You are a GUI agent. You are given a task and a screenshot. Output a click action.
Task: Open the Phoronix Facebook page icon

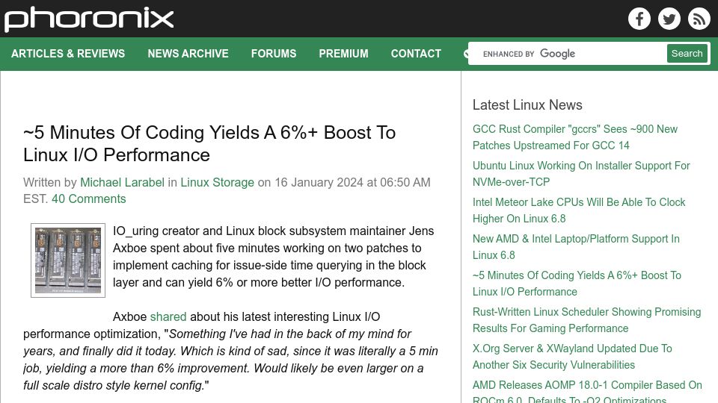click(x=639, y=19)
